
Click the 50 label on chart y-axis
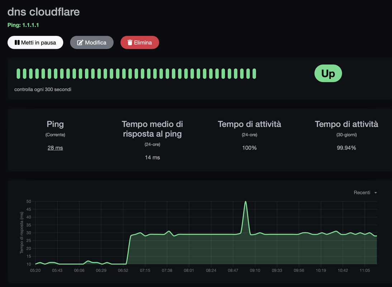28,202
